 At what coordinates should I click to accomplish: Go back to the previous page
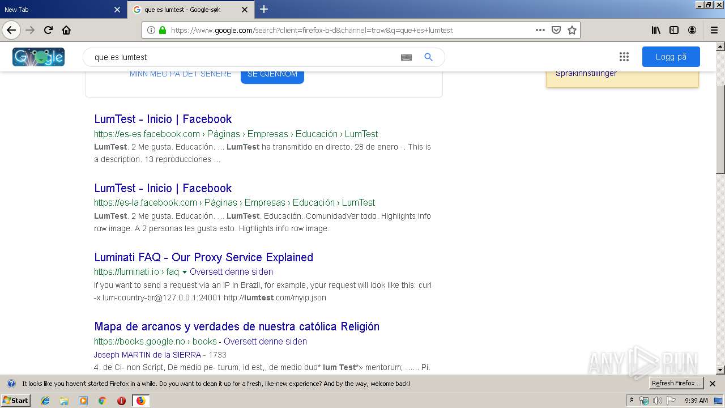point(11,30)
